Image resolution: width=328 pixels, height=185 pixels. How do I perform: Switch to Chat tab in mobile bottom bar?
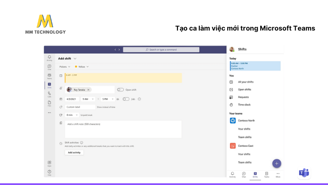pos(244,175)
